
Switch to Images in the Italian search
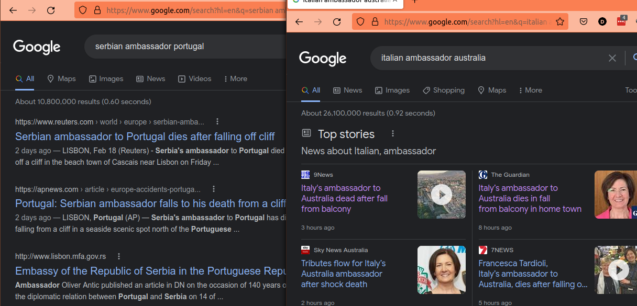point(392,90)
